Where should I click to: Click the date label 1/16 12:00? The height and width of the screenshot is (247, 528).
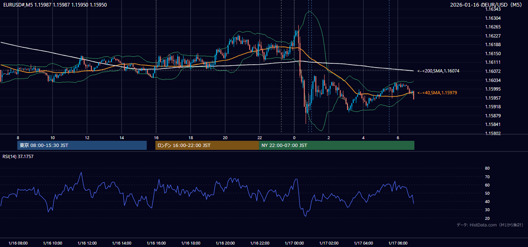pyautogui.click(x=87, y=243)
